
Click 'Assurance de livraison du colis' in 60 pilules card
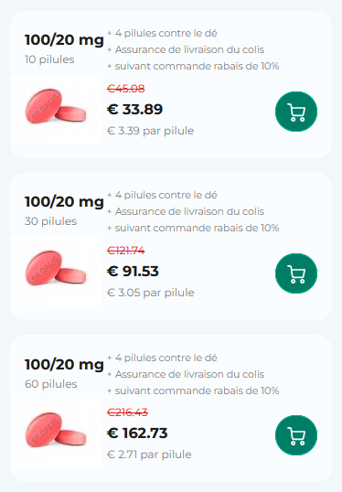(x=189, y=374)
